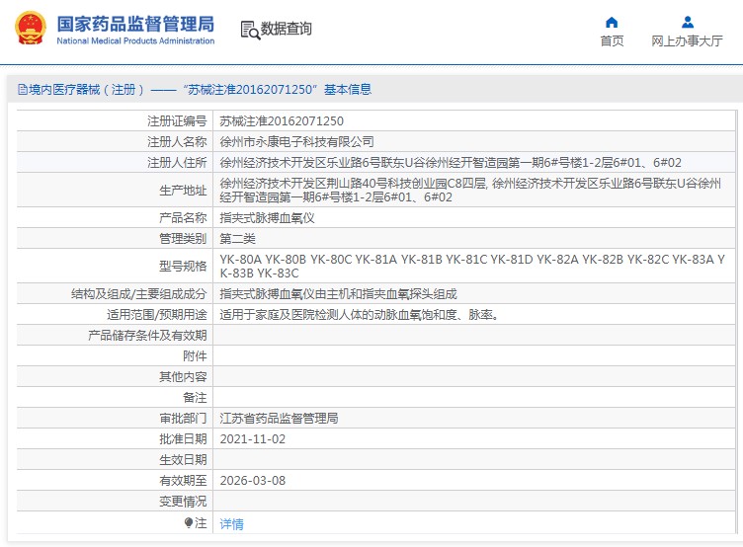Click the 备注 row label
The width and height of the screenshot is (743, 547).
click(195, 398)
